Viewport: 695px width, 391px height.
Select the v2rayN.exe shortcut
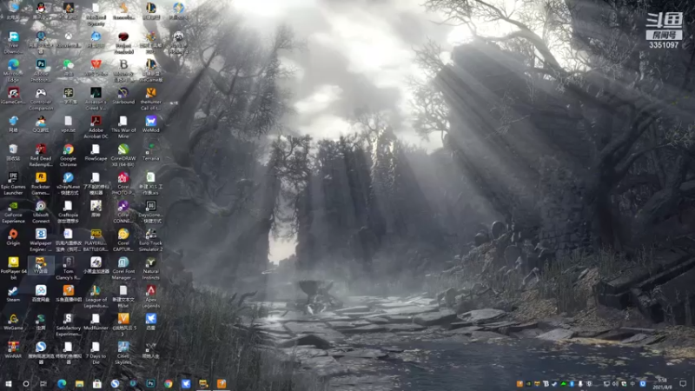coord(68,183)
